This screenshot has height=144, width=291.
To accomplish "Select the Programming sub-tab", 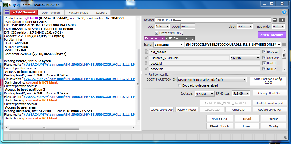I will point(154,38).
